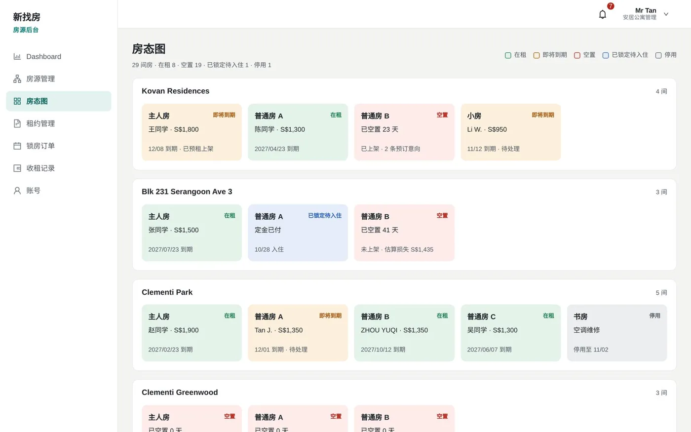The image size is (691, 432).
Task: Click "未上架 · 估算损失 S$1,435" text
Action: pos(397,249)
